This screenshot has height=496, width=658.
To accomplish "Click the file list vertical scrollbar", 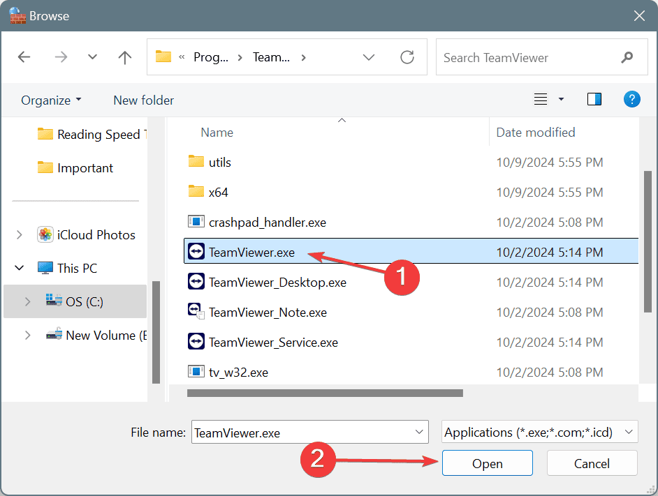I will (648, 241).
